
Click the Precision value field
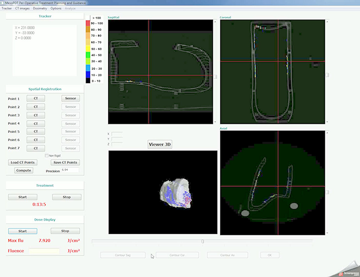pyautogui.click(x=70, y=170)
